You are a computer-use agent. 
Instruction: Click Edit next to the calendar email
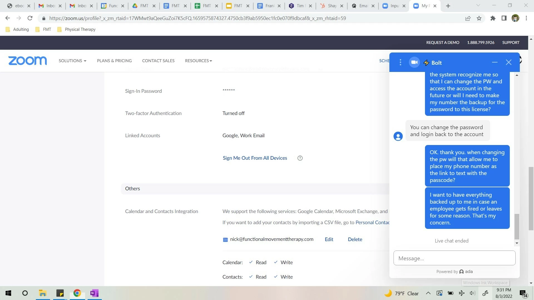329,239
